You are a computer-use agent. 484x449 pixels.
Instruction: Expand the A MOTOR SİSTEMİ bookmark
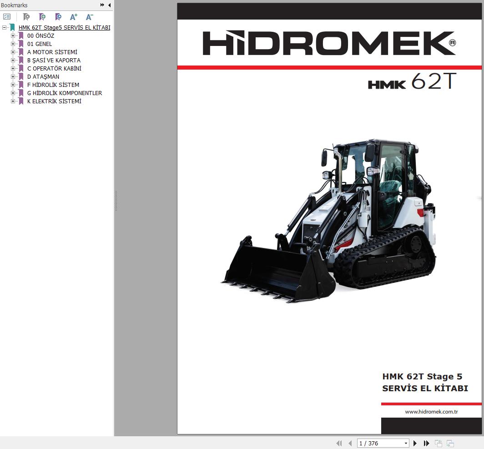coord(13,52)
